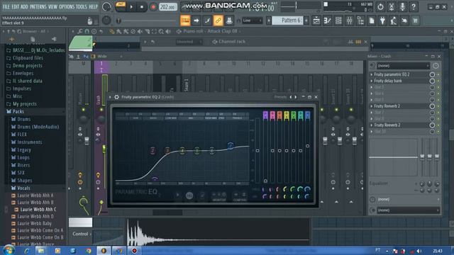This screenshot has height=255, width=454.
Task: Click band 1 purple gain slider handle
Action: coord(265,181)
